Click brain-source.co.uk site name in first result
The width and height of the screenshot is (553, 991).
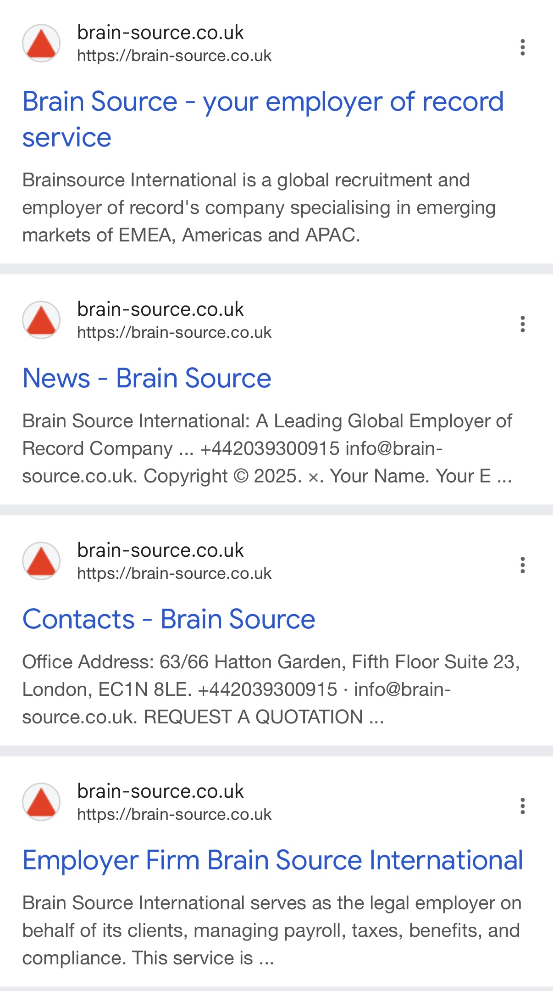click(160, 33)
